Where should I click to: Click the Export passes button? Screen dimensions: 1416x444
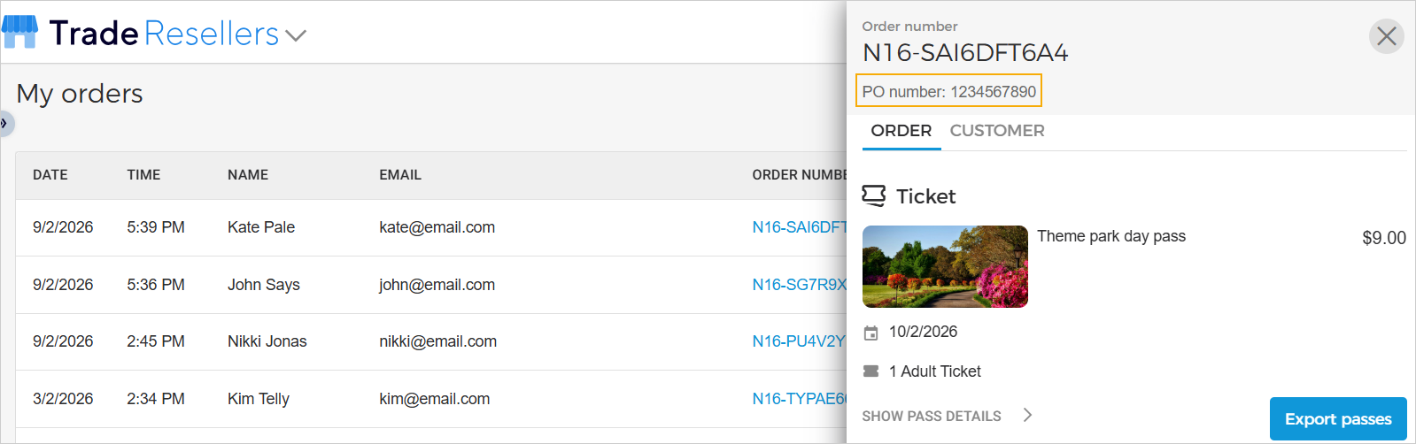pos(1337,419)
